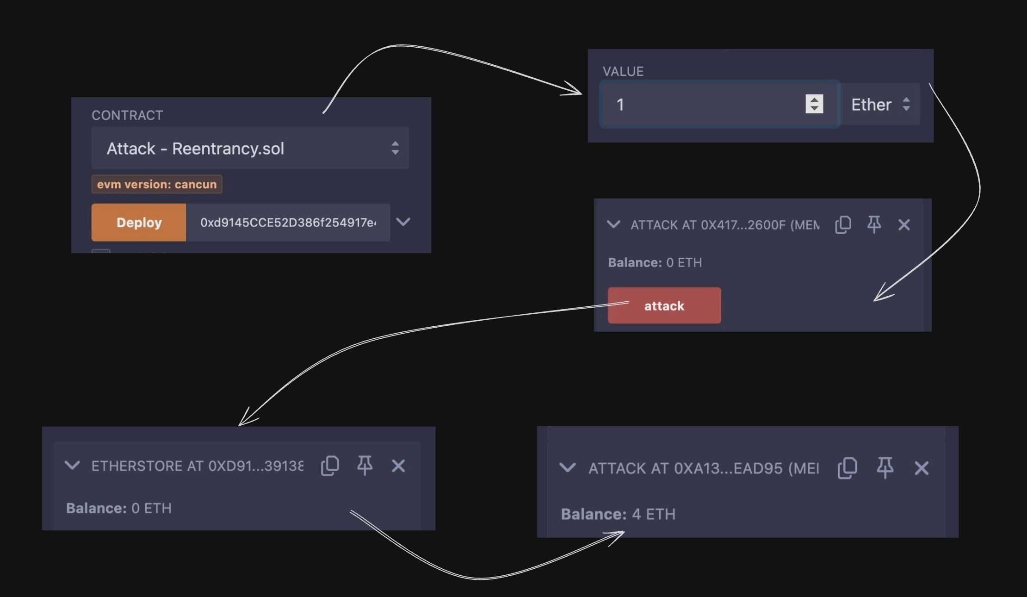Pin the Attack at 0XA13 contract
1027x597 pixels.
point(885,468)
